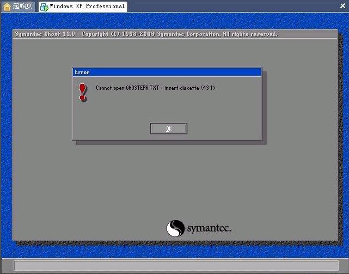The width and height of the screenshot is (349, 274).
Task: Click the "Cannot open GHOSTERR.TXT" error message
Action: click(155, 88)
